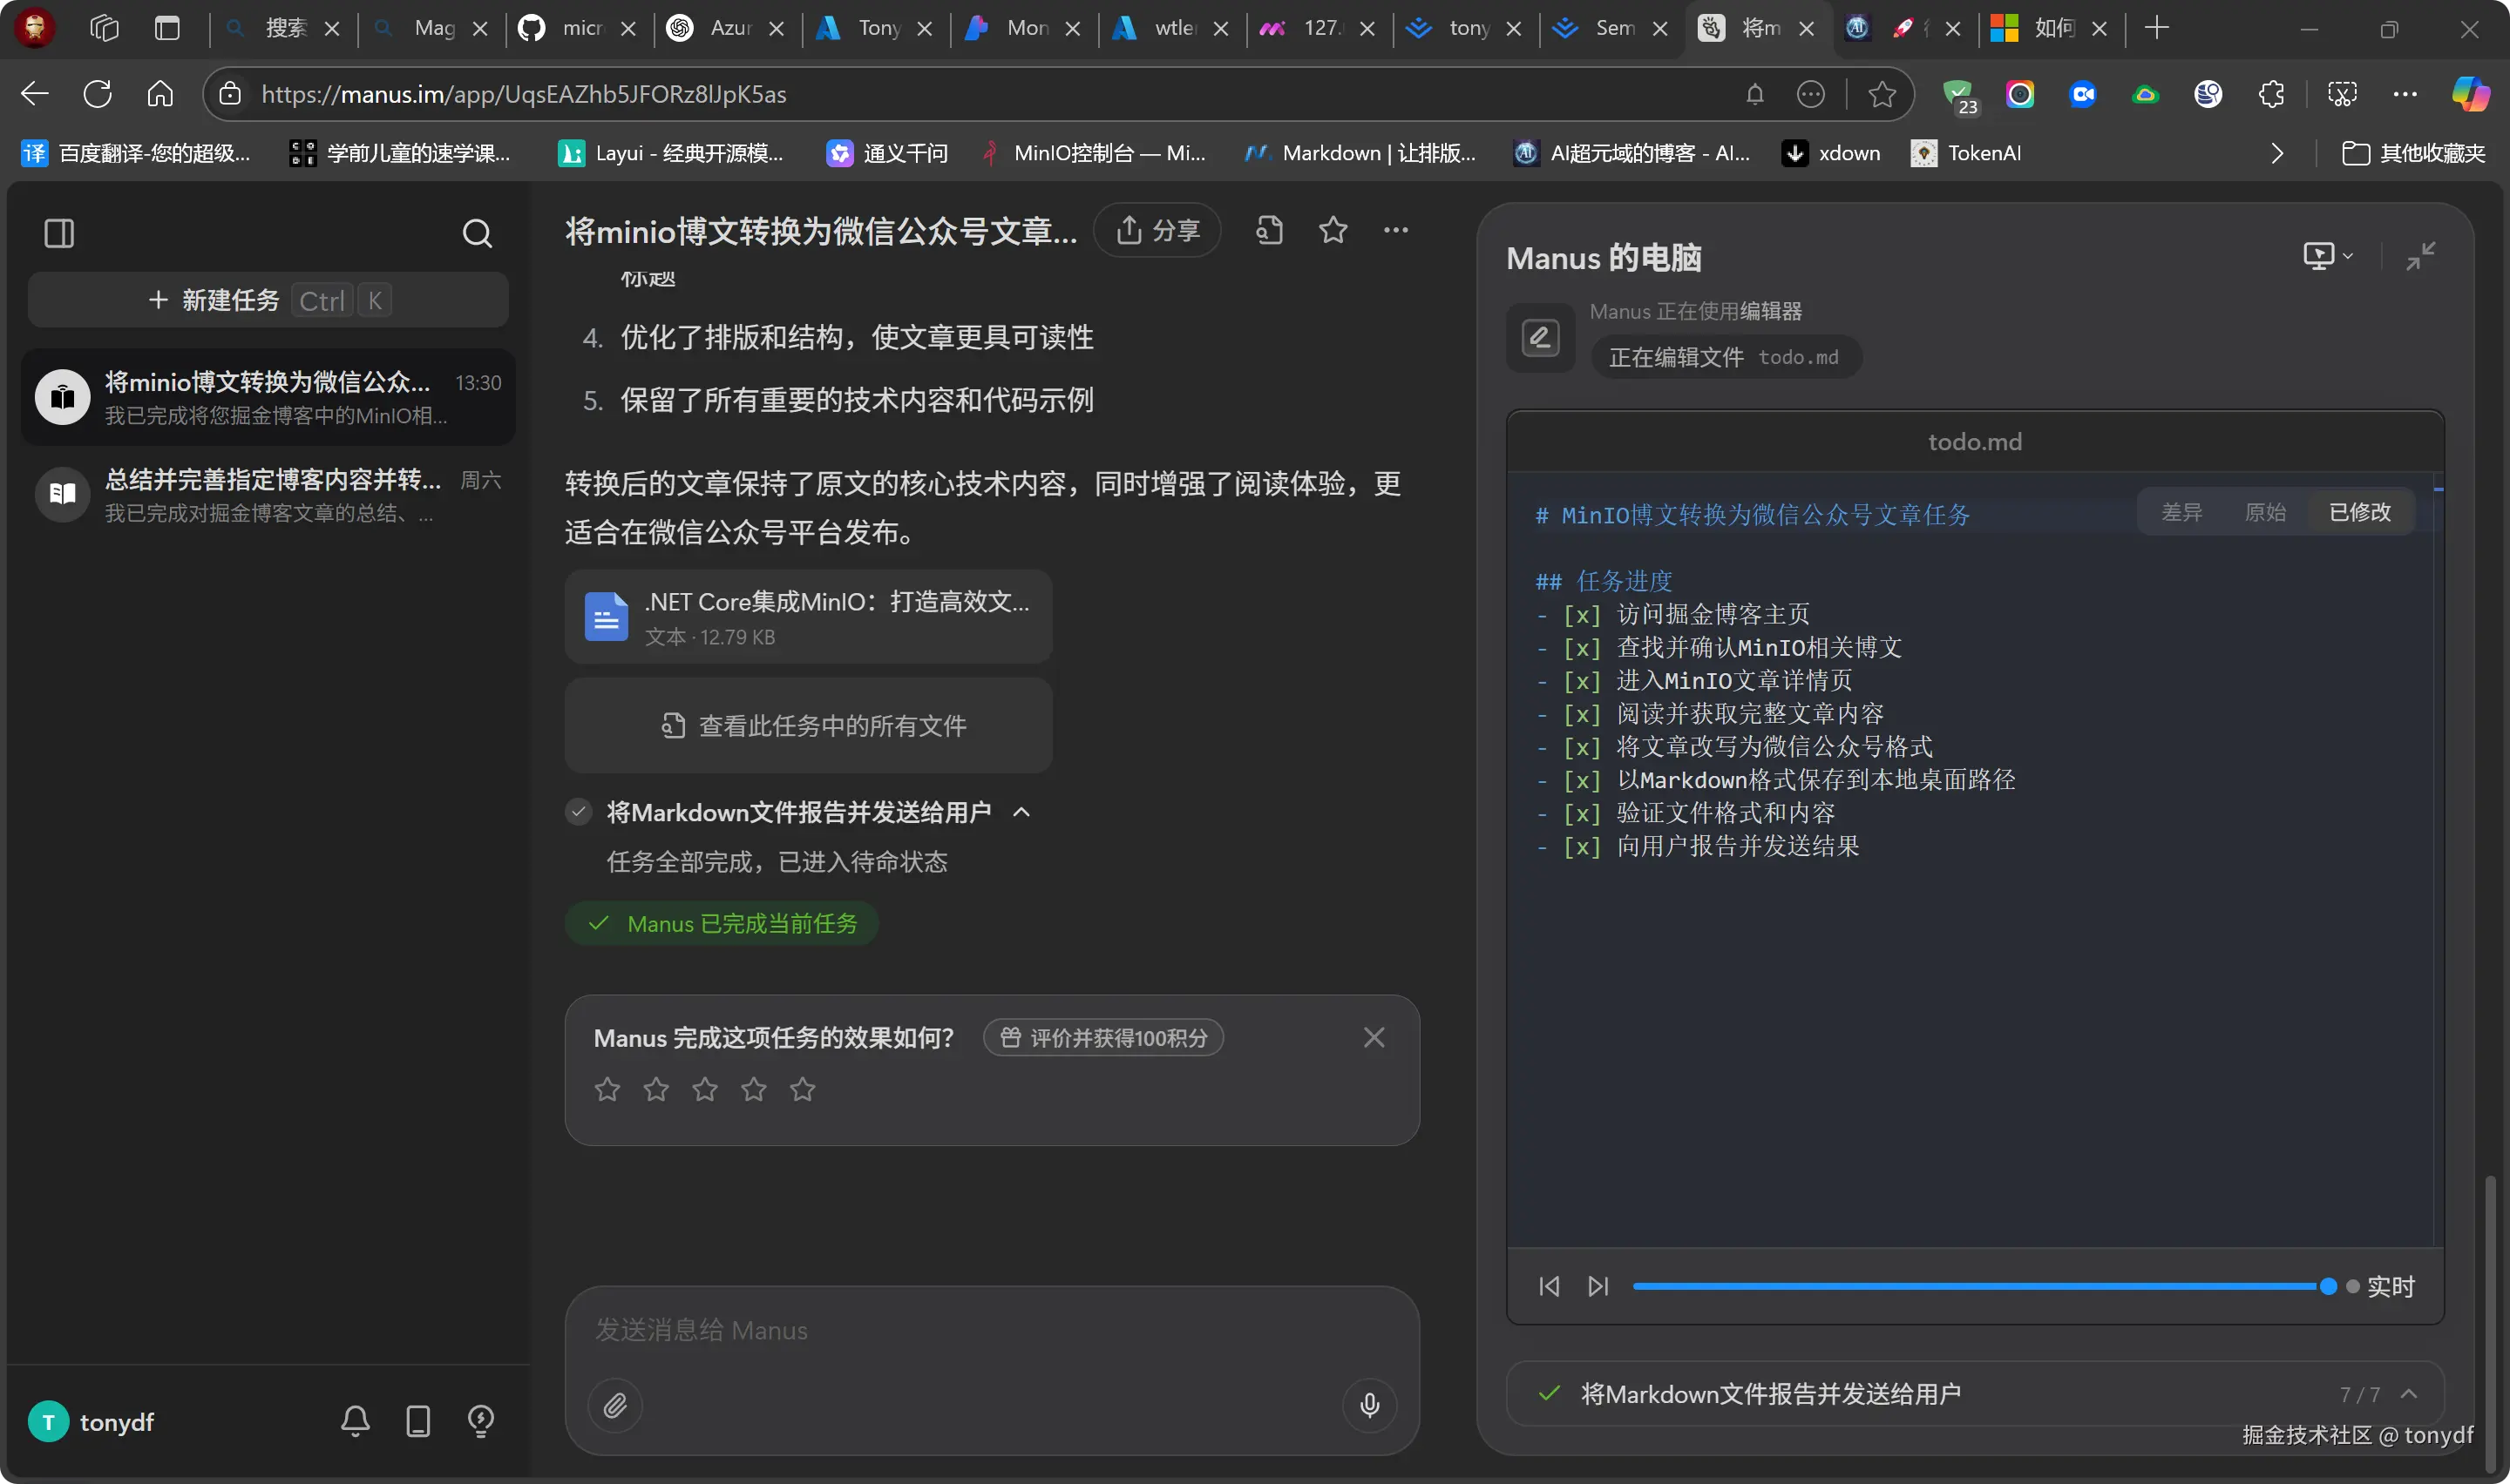This screenshot has height=1484, width=2510.
Task: Toggle the left sidebar panel icon
Action: tap(59, 234)
